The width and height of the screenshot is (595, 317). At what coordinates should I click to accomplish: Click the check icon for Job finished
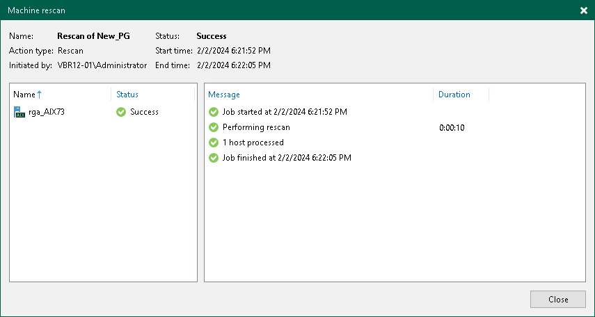[x=214, y=158]
